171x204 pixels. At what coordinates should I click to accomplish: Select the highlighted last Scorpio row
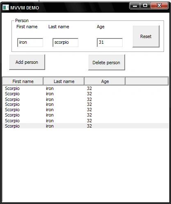[86, 126]
